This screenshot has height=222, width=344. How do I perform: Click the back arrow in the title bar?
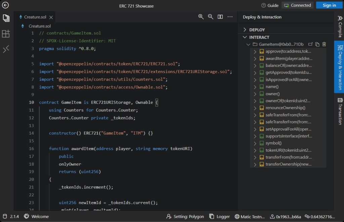(x=5, y=5)
